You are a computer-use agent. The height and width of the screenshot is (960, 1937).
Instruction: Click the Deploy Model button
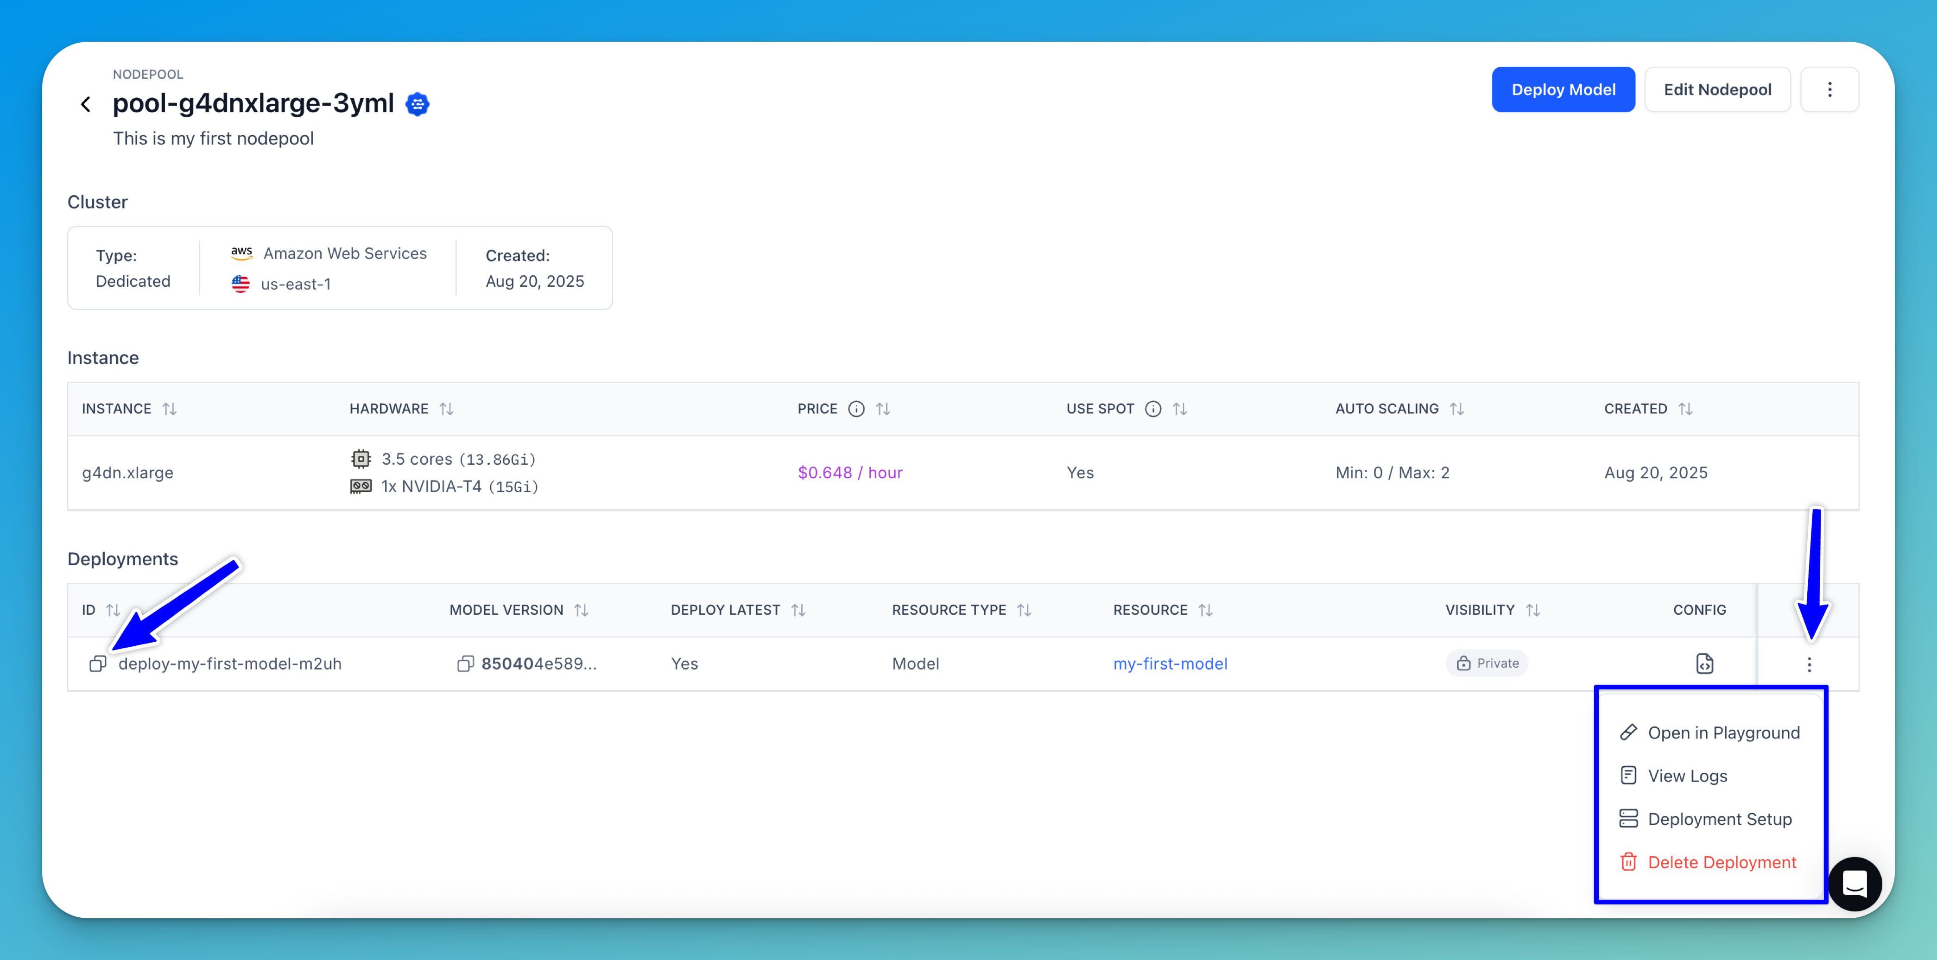(1564, 89)
